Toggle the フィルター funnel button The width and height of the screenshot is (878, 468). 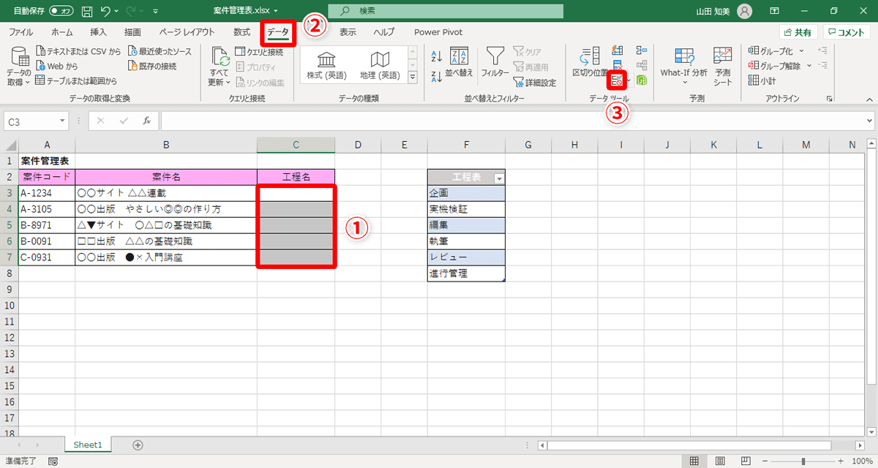495,62
